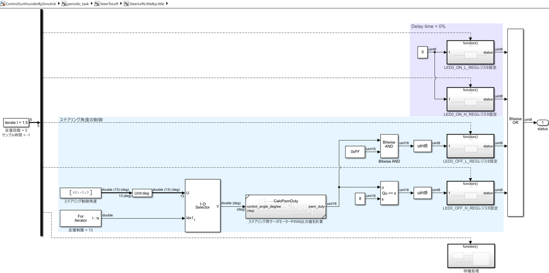Select the Unit:deg conversion block
The height and width of the screenshot is (273, 549).
[x=142, y=193]
